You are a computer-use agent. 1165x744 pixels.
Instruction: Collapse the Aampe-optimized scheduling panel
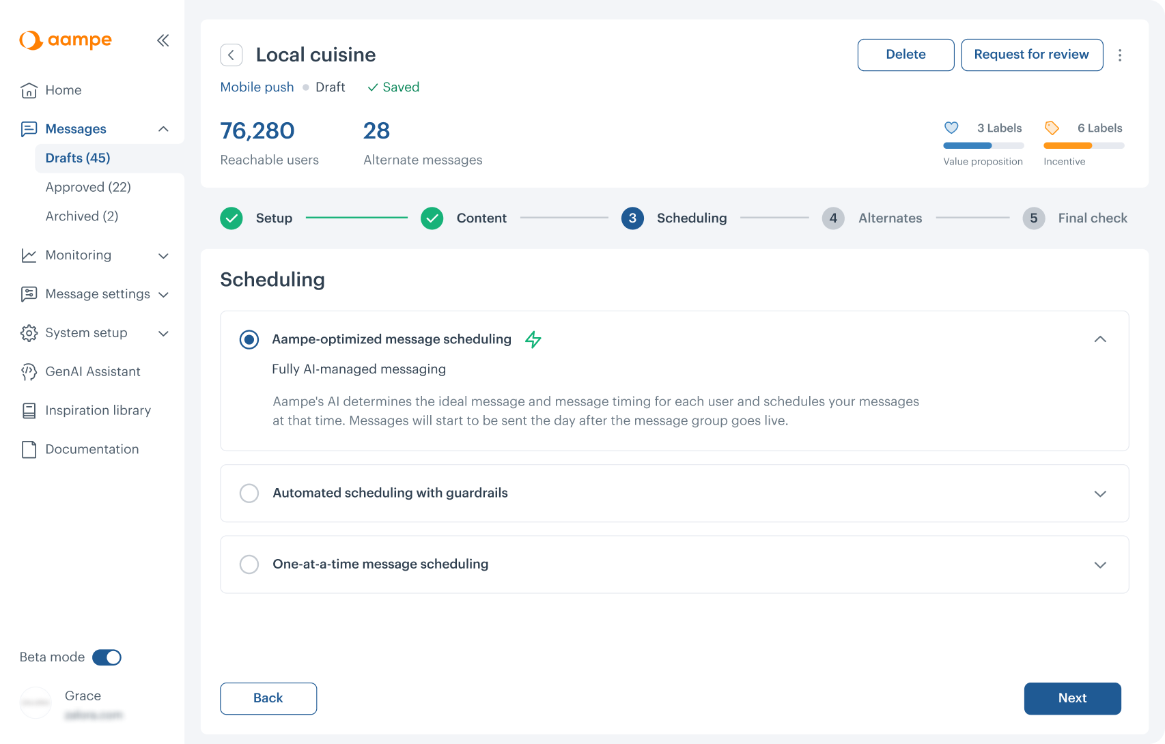point(1100,339)
